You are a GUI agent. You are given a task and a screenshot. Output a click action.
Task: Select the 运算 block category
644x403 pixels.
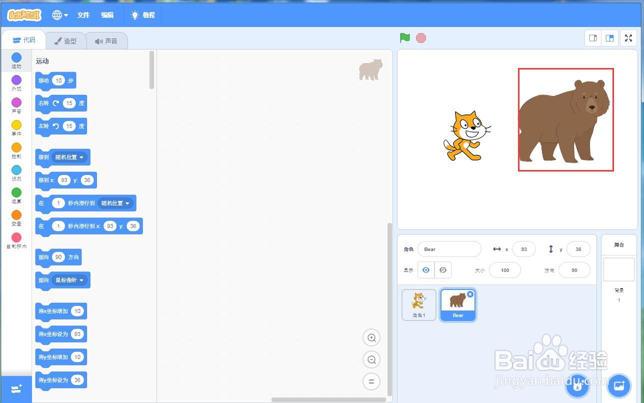(x=16, y=196)
